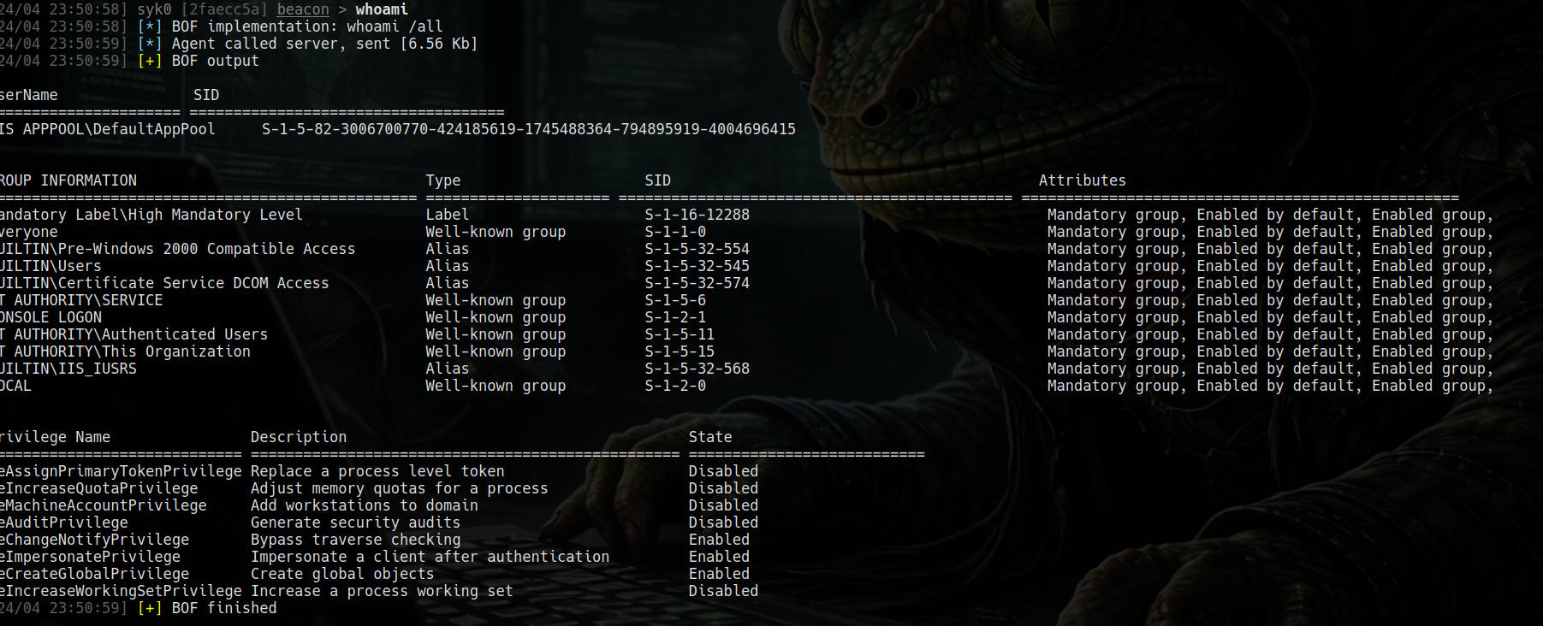This screenshot has width=1543, height=626.
Task: Click the "BOF output" status line
Action: (x=215, y=61)
